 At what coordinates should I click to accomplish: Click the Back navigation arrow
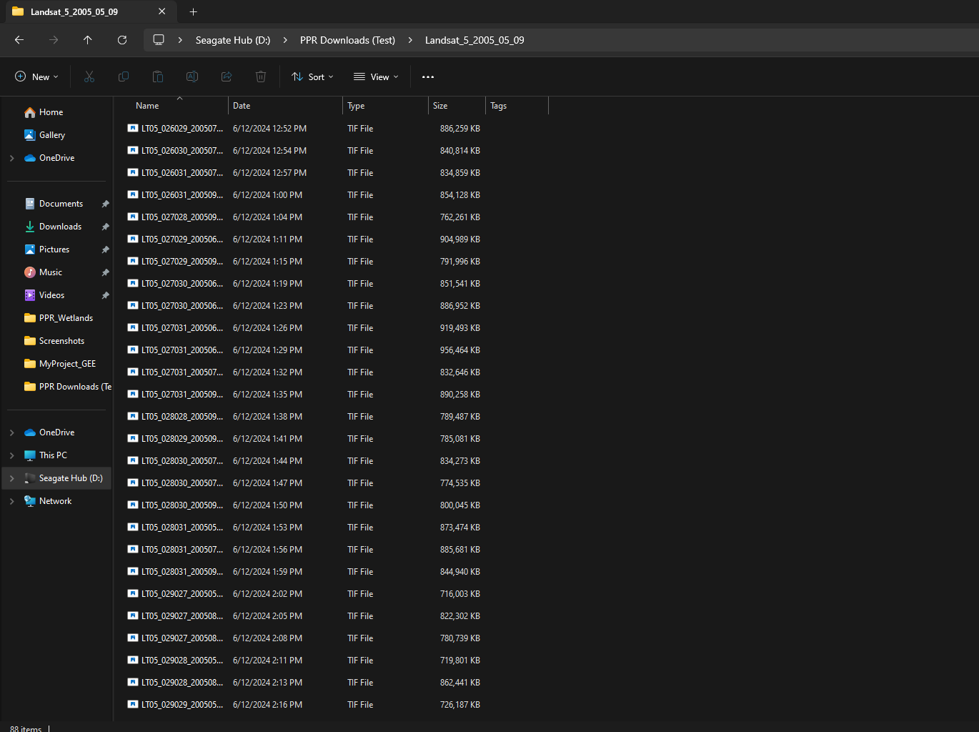pos(19,40)
